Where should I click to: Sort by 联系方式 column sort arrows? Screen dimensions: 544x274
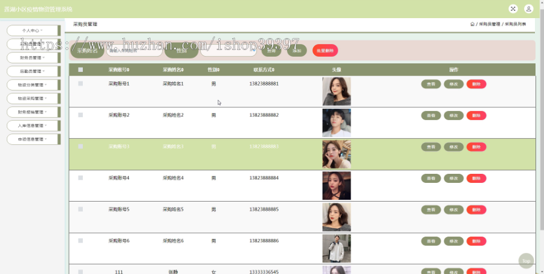273,70
